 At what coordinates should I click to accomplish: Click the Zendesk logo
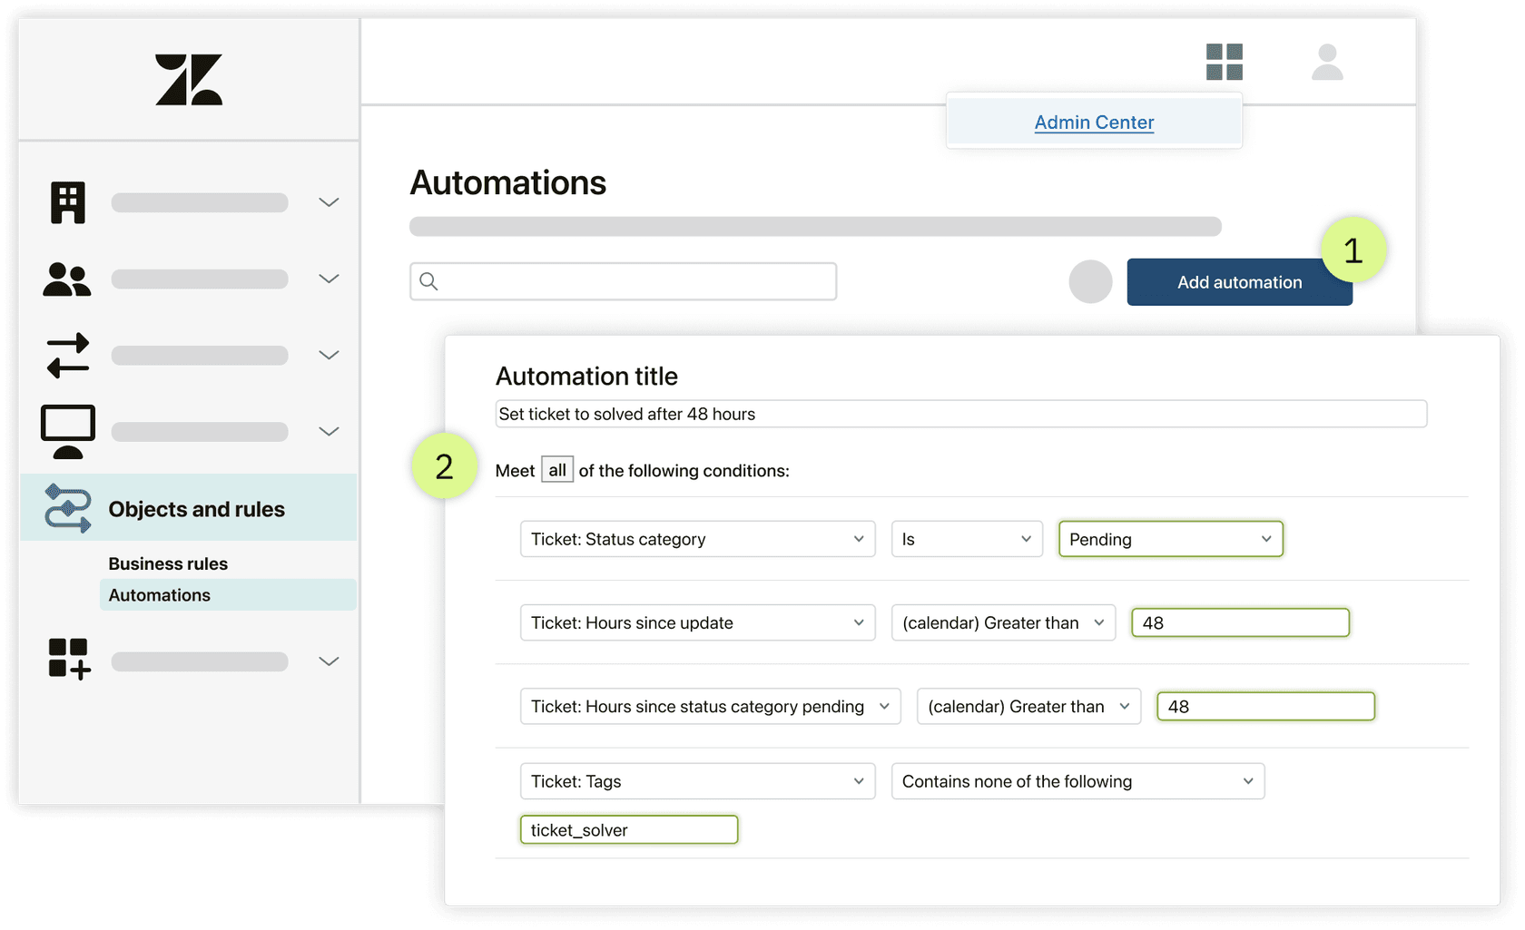tap(188, 80)
